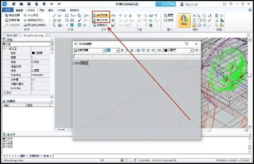Select the 属性定义 attribute definition tool
This screenshot has width=254, height=164.
(101, 25)
